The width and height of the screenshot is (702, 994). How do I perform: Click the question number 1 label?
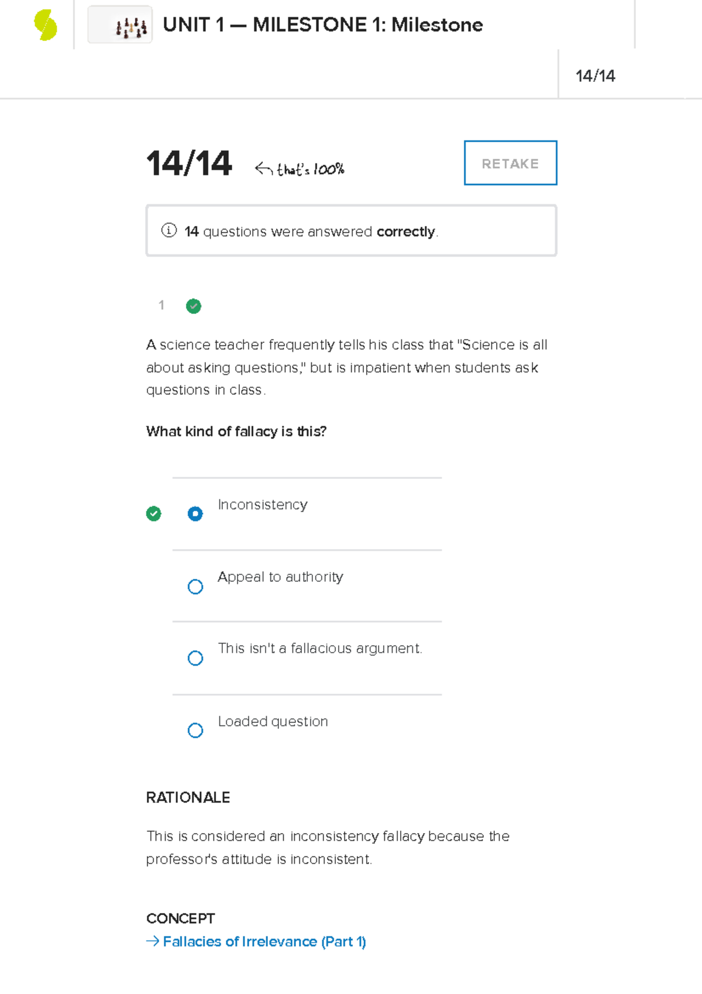(161, 305)
